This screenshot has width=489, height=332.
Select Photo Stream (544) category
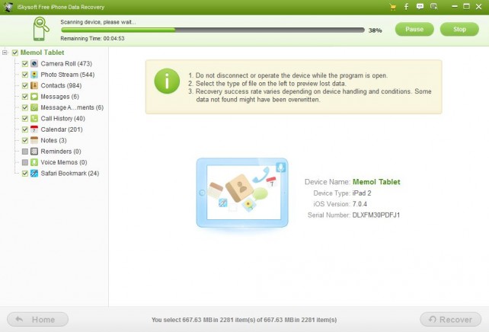(68, 75)
